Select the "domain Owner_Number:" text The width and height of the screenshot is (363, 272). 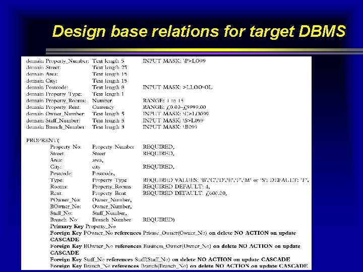click(x=55, y=114)
